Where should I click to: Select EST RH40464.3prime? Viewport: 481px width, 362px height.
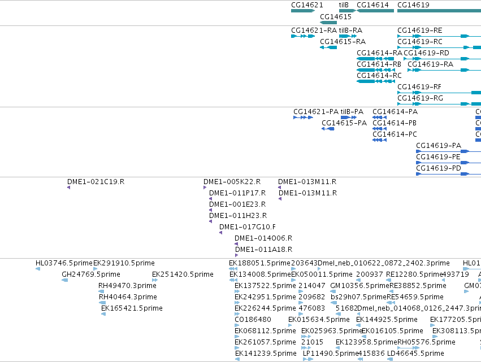click(102, 303)
